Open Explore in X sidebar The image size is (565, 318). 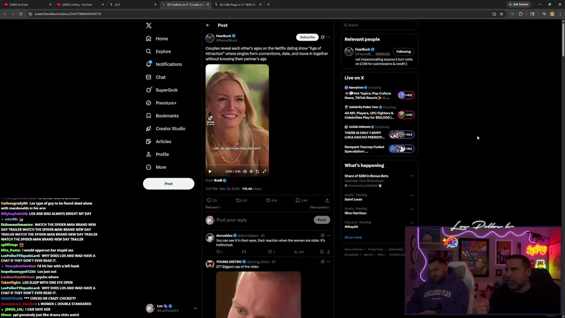coord(158,51)
